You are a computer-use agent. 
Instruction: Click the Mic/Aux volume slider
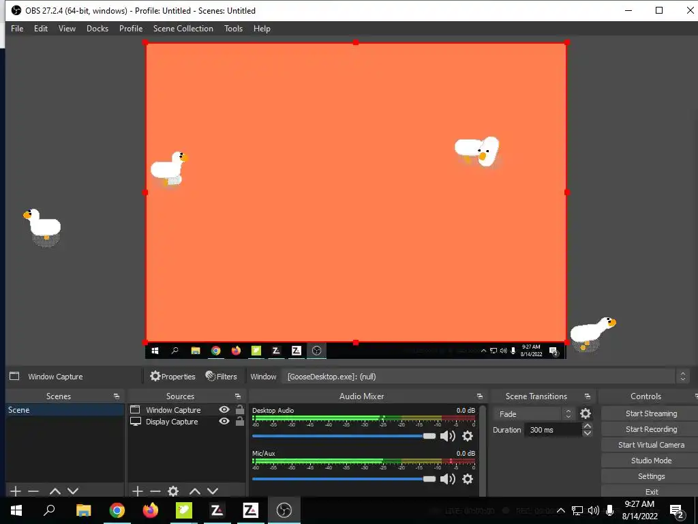[x=344, y=479]
